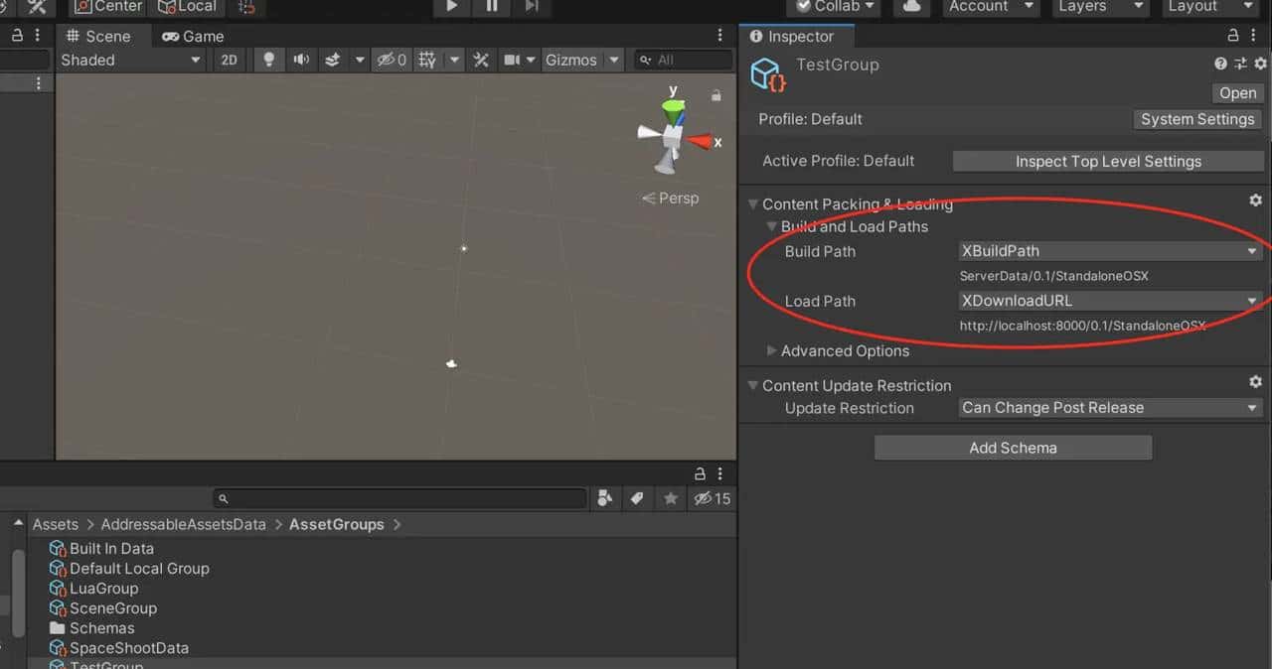Change the Build Path to something other than XBuildPath
Viewport: 1272px width, 669px height.
pyautogui.click(x=1110, y=251)
